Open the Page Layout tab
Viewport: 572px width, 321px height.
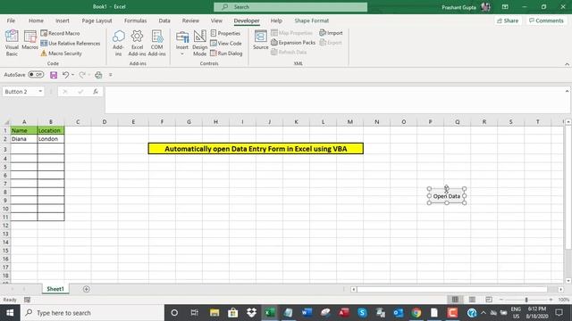pyautogui.click(x=97, y=21)
